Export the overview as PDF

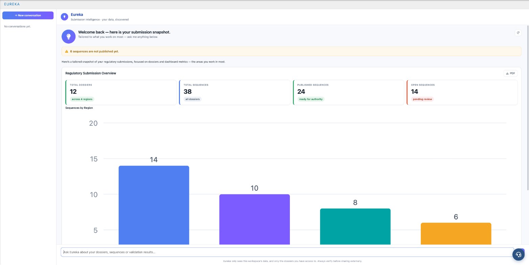[x=510, y=73]
